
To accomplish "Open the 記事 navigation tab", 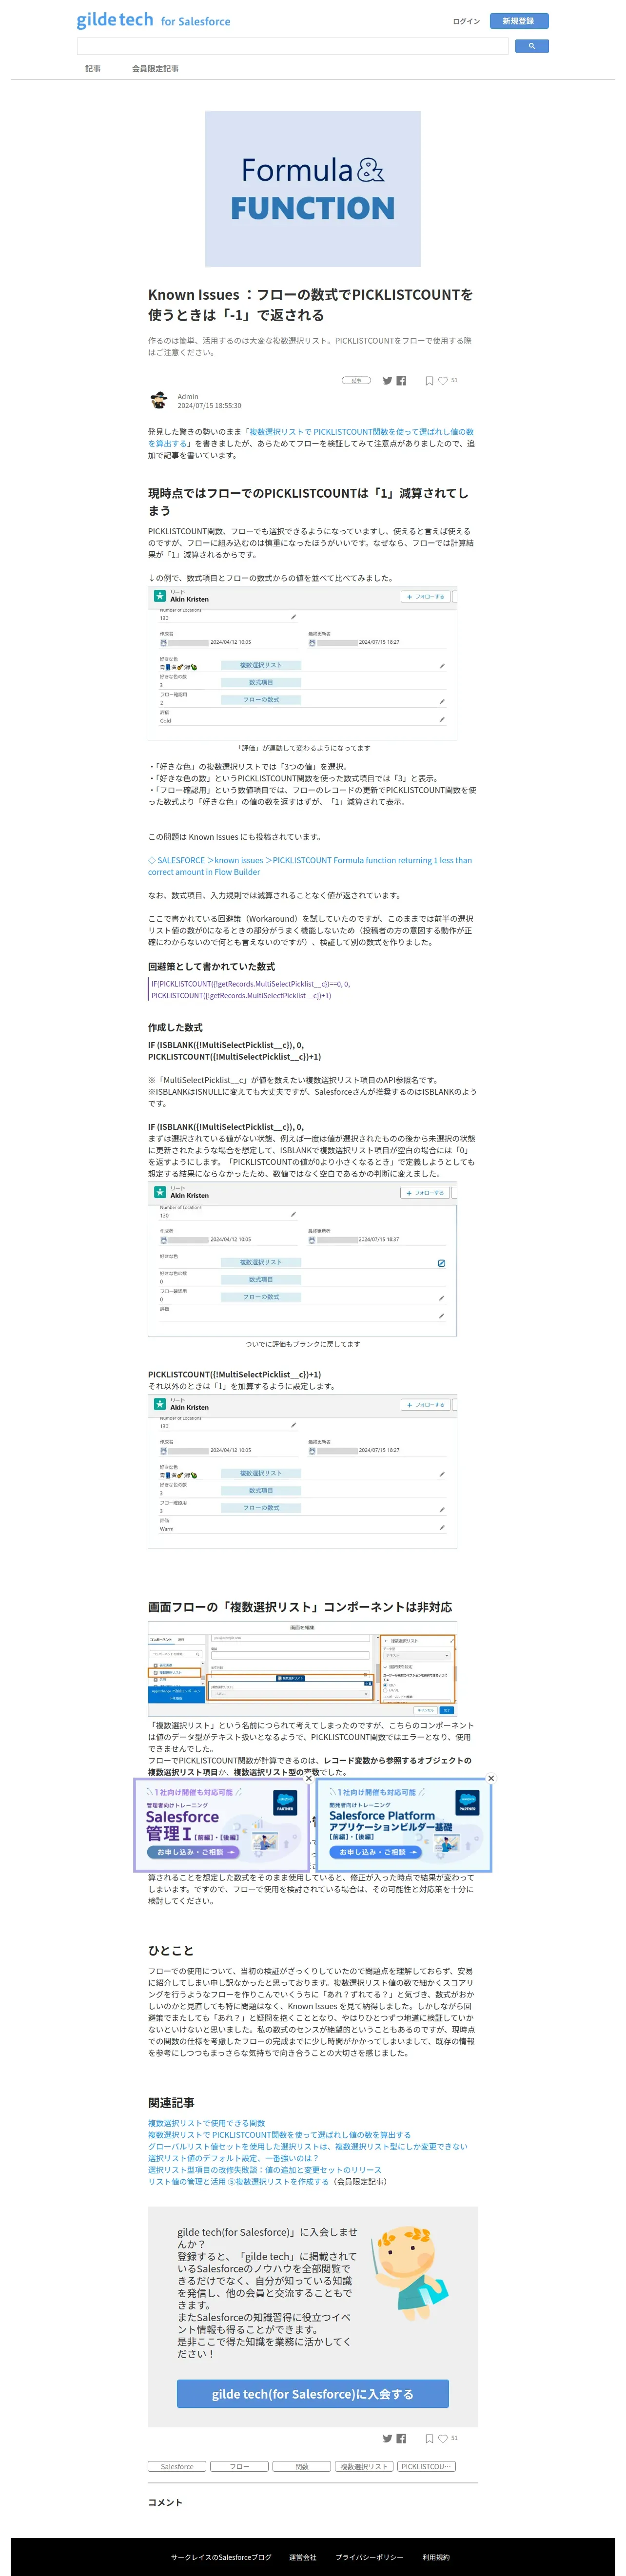I will point(93,69).
